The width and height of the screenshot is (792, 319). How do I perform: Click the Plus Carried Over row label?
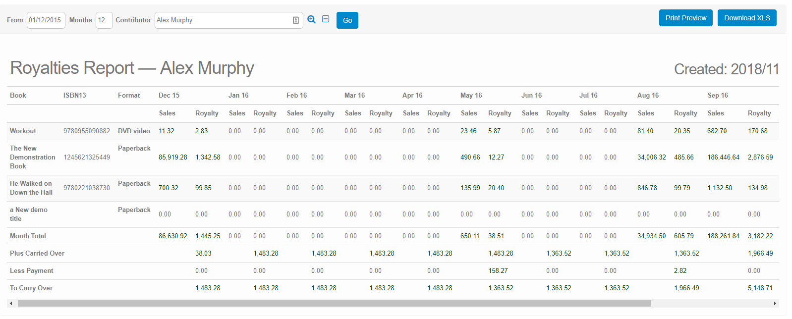[x=37, y=253]
